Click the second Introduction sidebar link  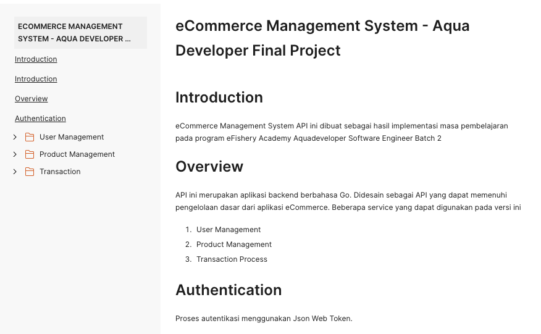[36, 79]
